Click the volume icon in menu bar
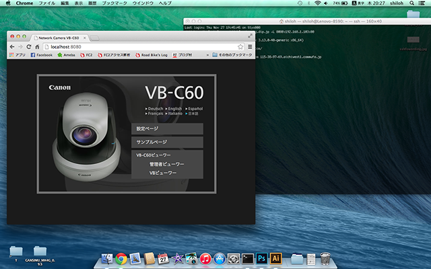 326,3
